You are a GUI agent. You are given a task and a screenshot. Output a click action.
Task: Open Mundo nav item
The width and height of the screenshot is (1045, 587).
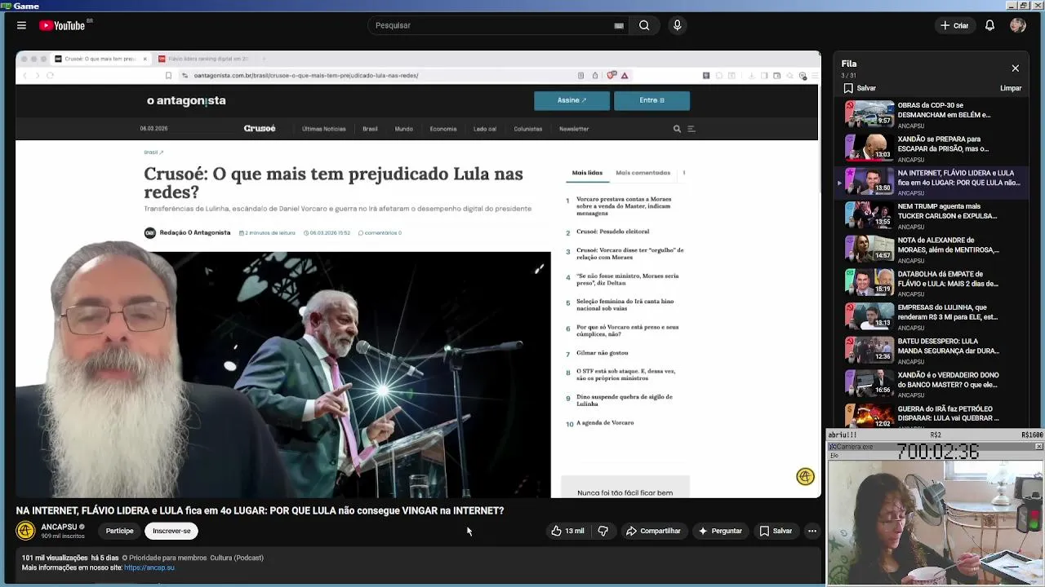(x=404, y=129)
